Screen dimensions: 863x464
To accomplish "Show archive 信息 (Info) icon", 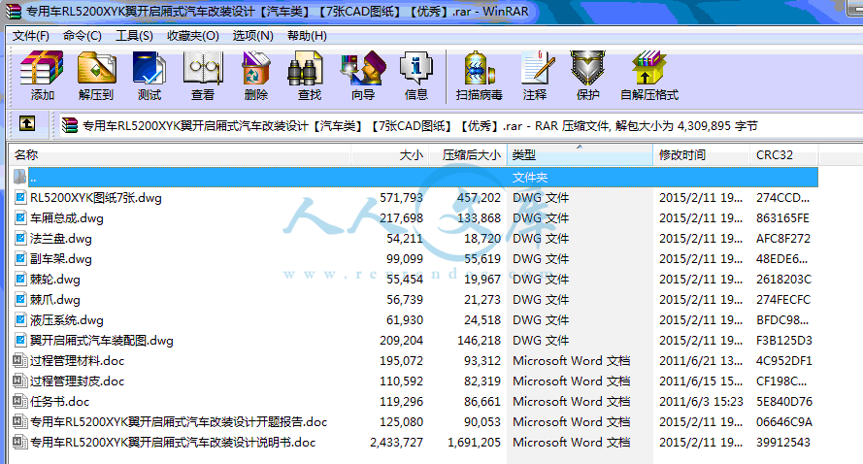I will tap(416, 68).
